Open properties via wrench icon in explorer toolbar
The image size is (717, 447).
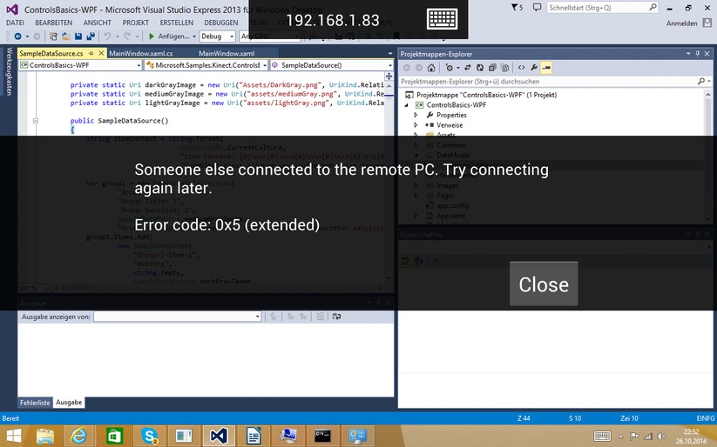tap(534, 68)
